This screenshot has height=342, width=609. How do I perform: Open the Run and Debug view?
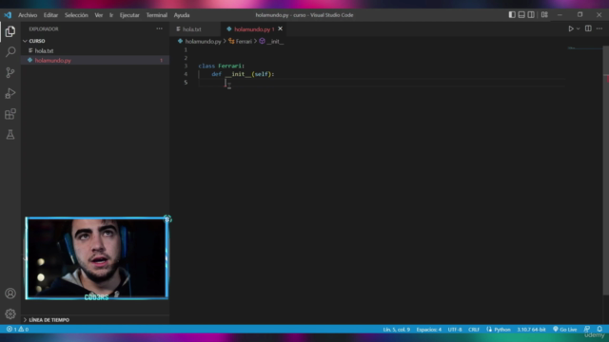pos(10,93)
